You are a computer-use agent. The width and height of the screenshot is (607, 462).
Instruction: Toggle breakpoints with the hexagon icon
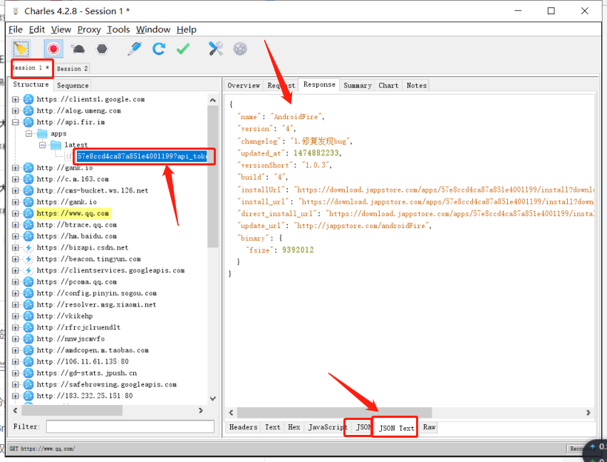click(102, 48)
